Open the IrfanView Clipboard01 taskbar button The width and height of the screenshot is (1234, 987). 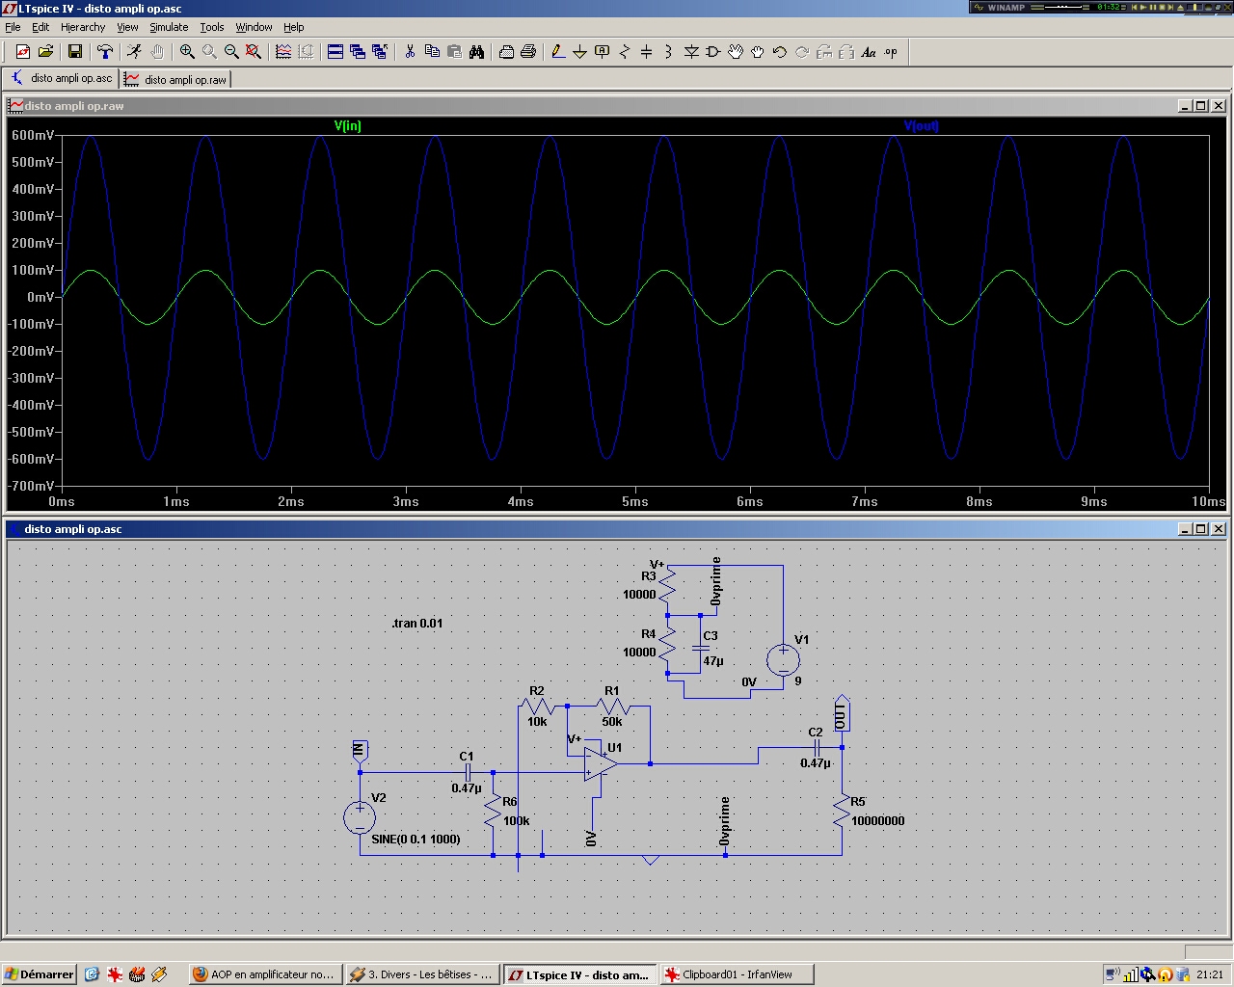tap(737, 974)
